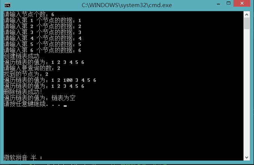Close the cmd.exe window
The height and width of the screenshot is (165, 254).
(x=242, y=3)
